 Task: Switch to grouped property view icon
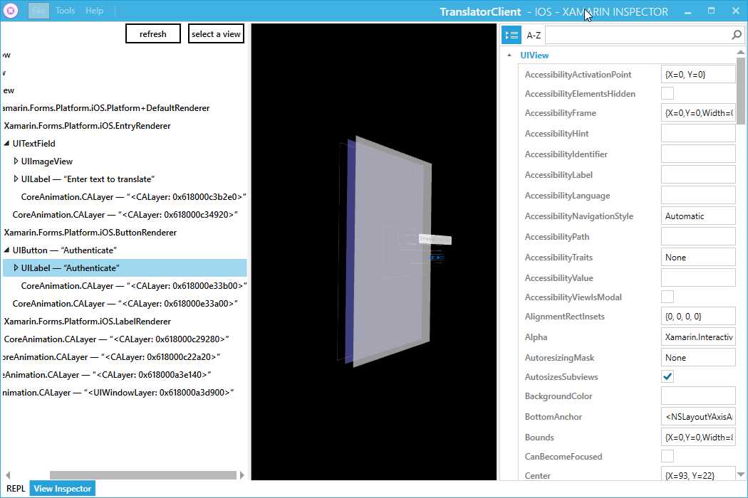pyautogui.click(x=511, y=35)
